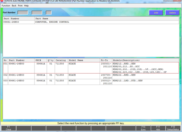Focus the first Part Number input box
The image size is (182, 132).
[23, 12]
